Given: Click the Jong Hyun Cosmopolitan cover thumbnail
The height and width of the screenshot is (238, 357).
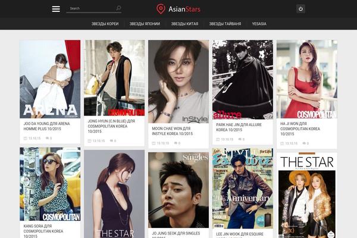Looking at the screenshot, I should [x=114, y=78].
